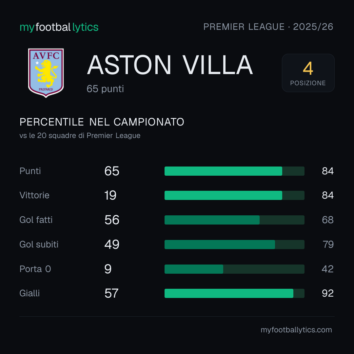This screenshot has width=354, height=354.
Task: Click the Aston Villa club crest
Action: coord(46,73)
